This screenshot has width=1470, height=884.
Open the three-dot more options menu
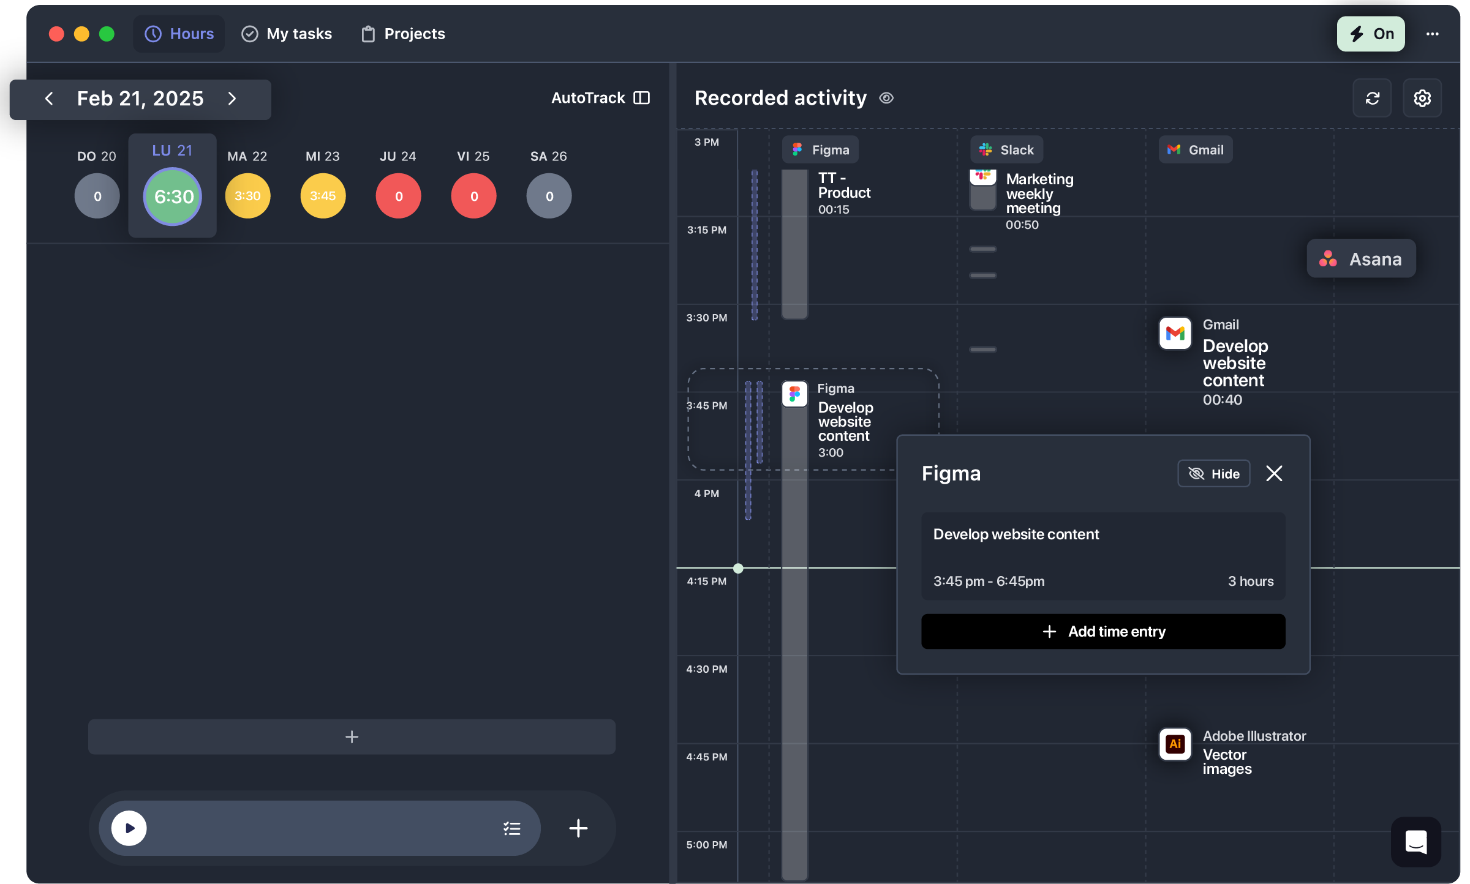click(1432, 34)
